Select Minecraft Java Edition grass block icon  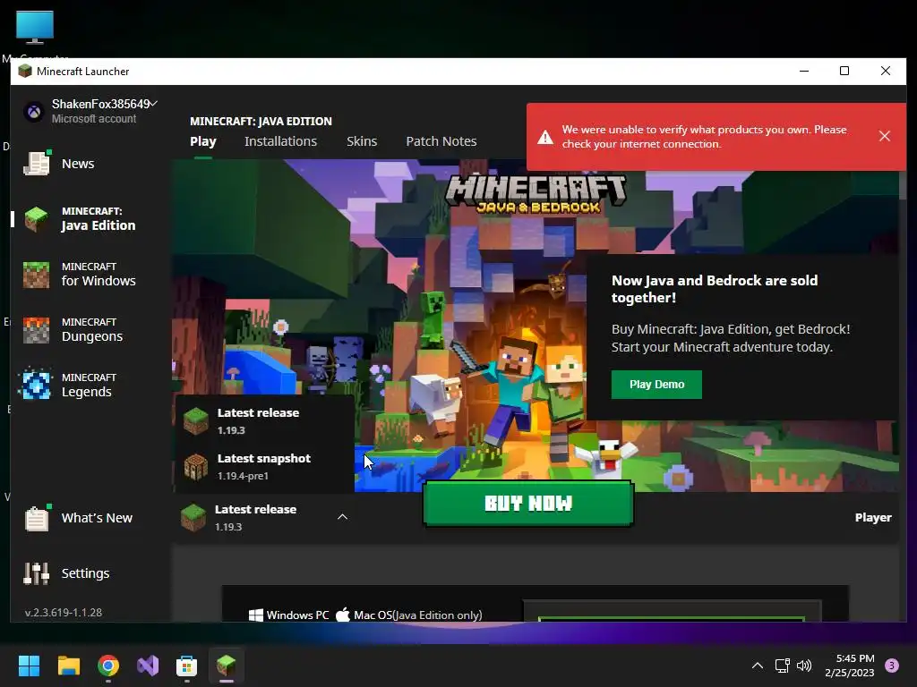coord(36,219)
